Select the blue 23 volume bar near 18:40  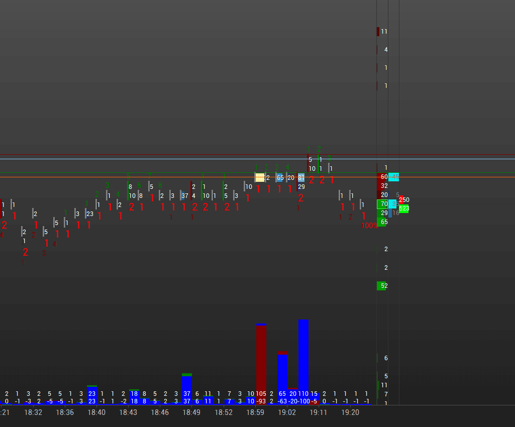tap(92, 395)
